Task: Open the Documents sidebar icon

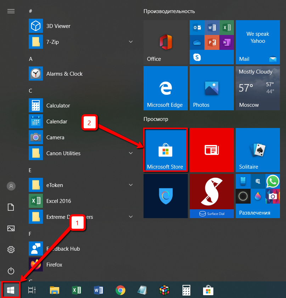Action: [x=11, y=207]
